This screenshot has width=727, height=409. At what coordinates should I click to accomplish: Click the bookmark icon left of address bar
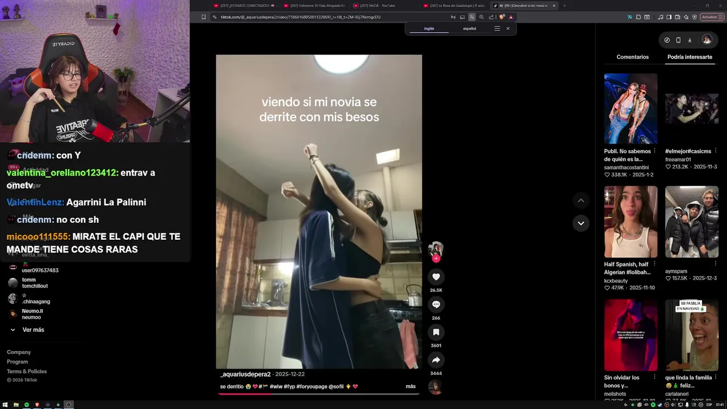coord(203,17)
